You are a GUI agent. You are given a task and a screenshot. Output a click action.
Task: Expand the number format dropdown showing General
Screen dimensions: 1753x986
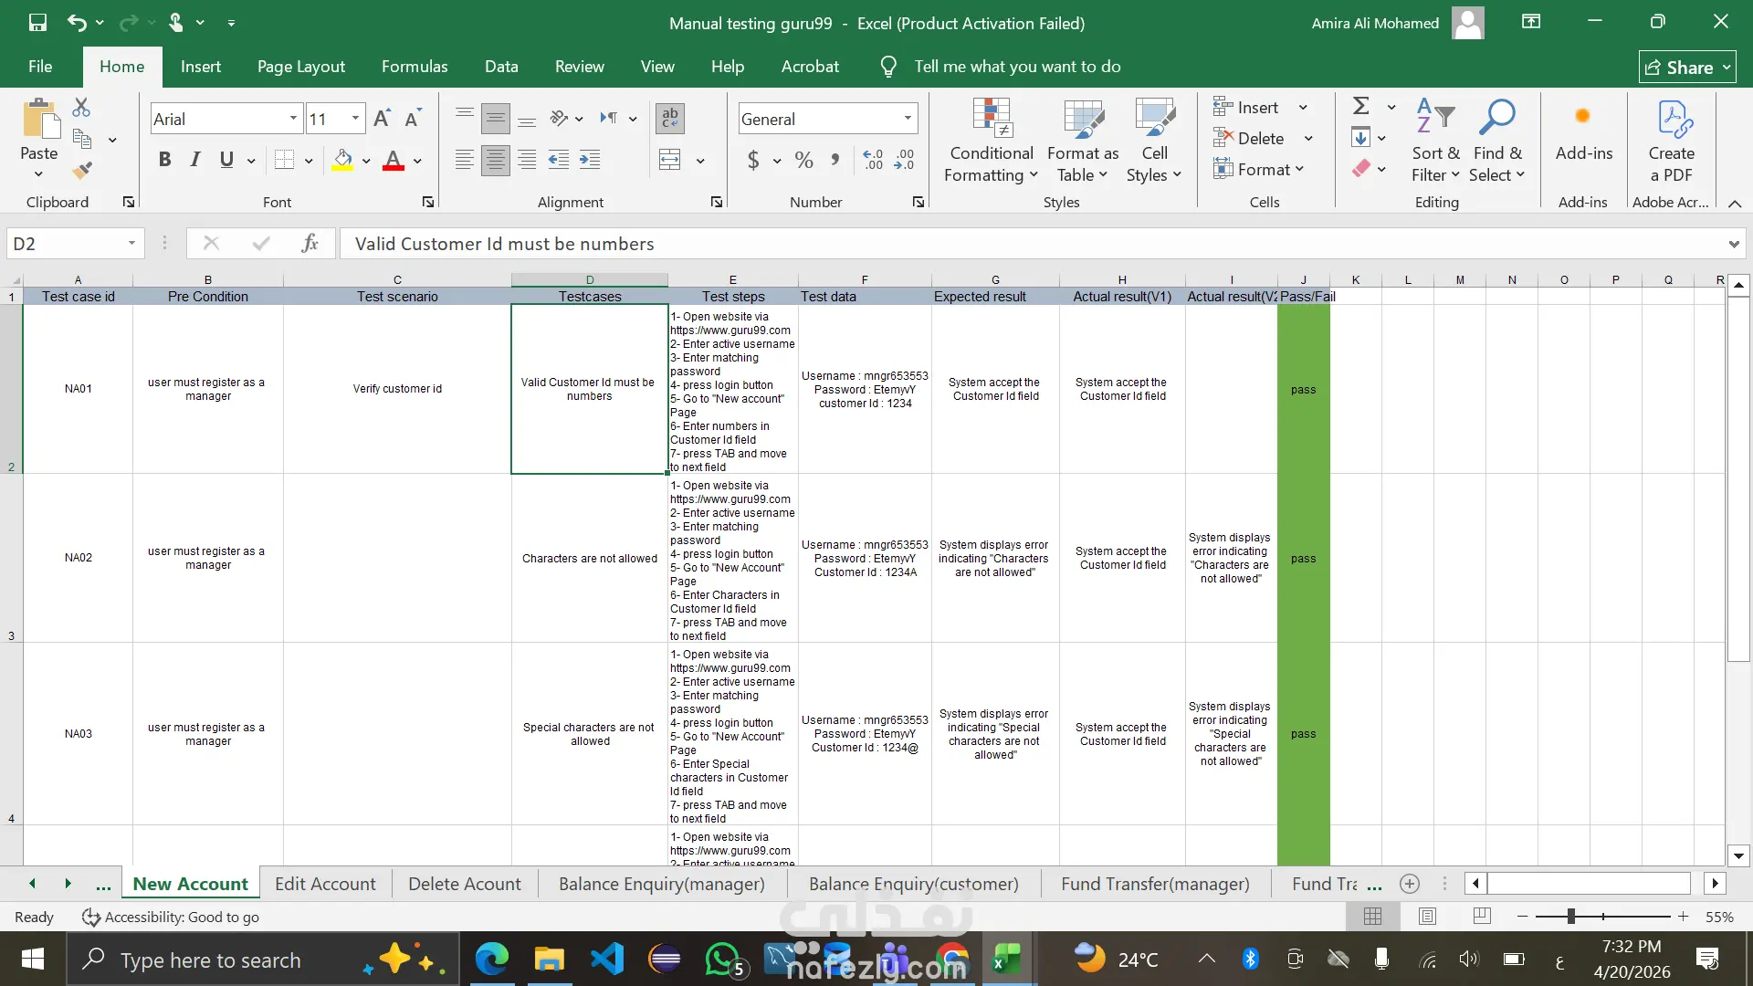tap(908, 119)
